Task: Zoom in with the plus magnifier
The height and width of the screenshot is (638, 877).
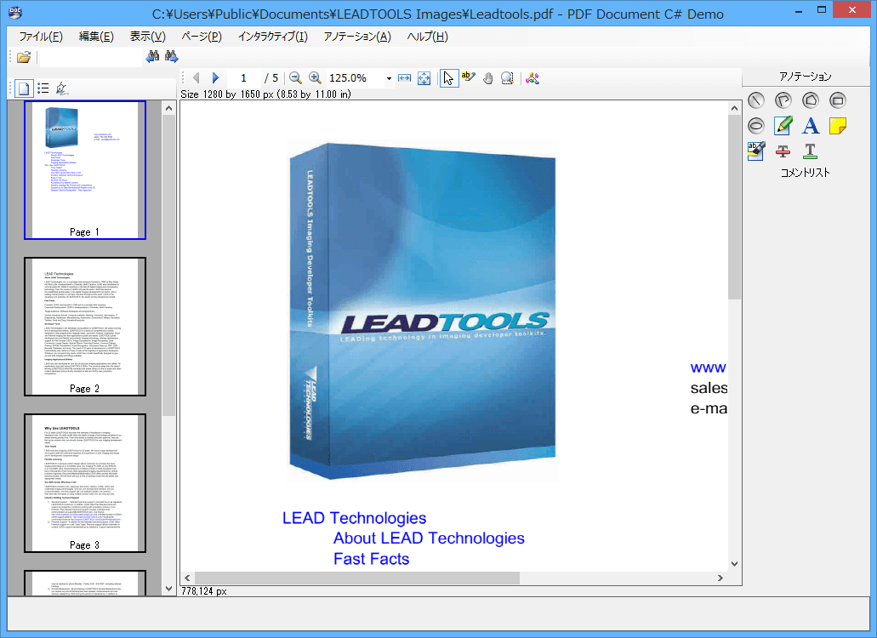Action: [x=315, y=78]
